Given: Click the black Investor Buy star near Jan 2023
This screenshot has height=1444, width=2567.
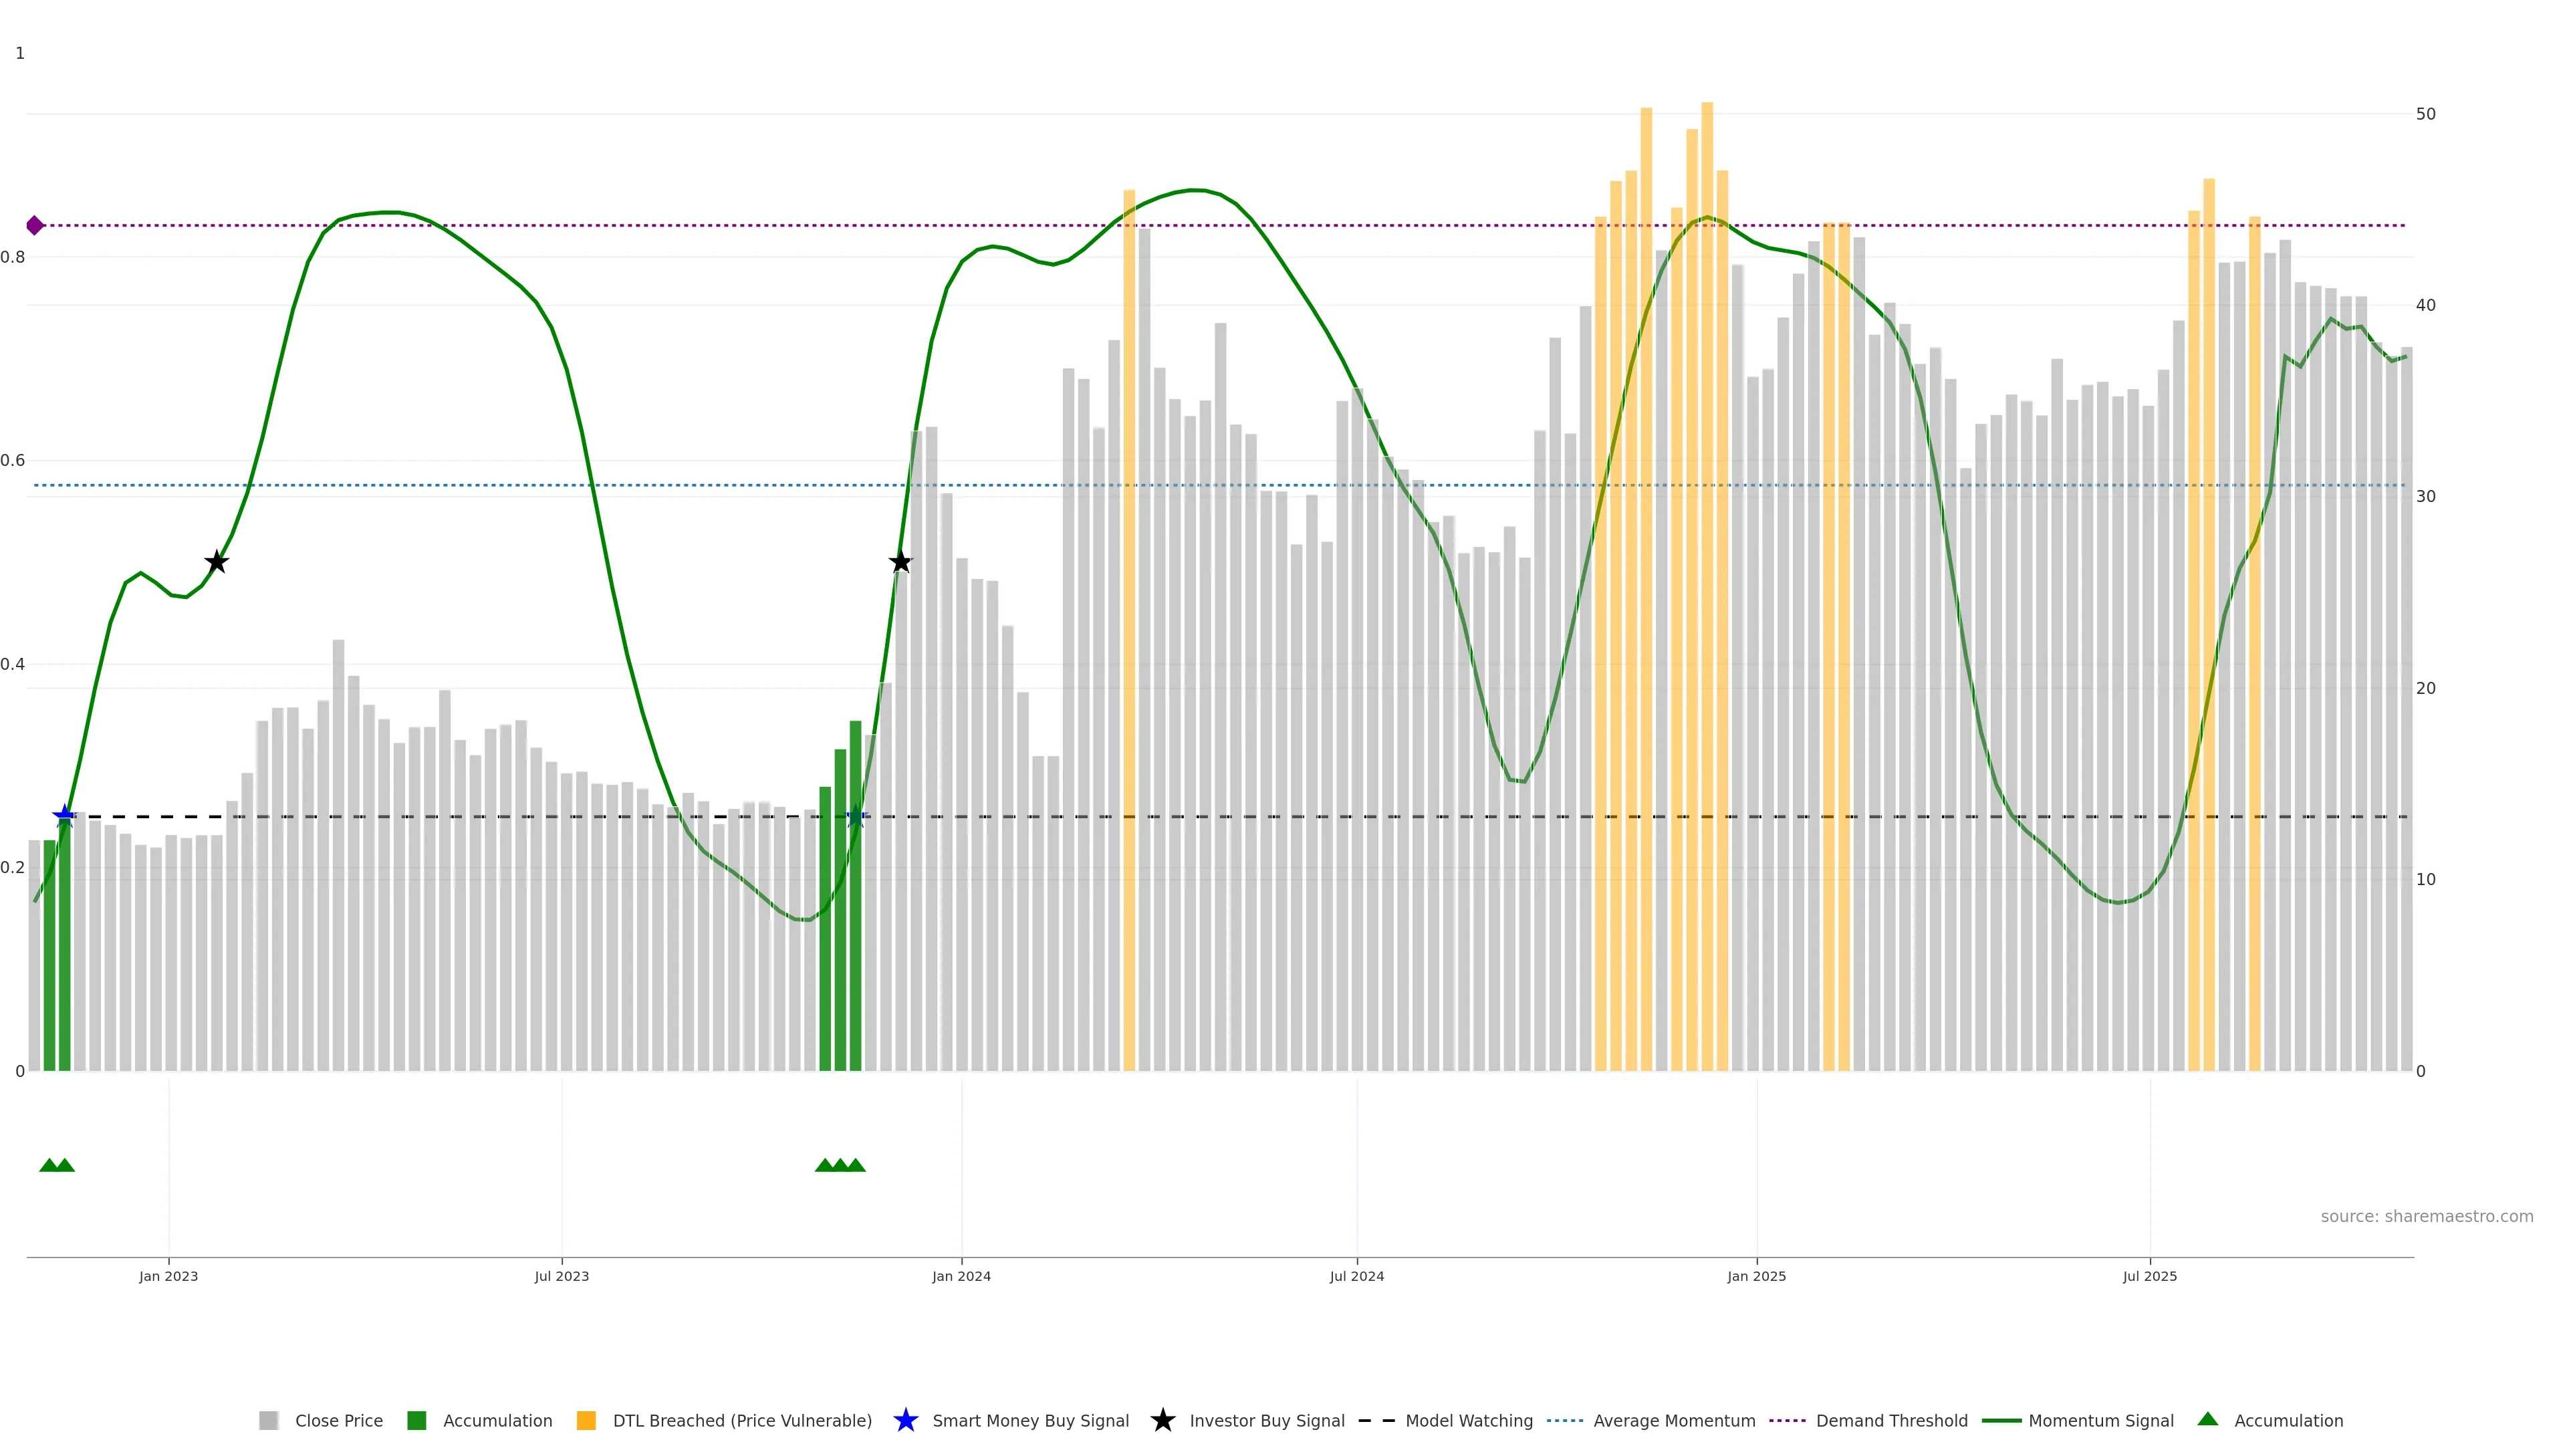Looking at the screenshot, I should coord(216,562).
